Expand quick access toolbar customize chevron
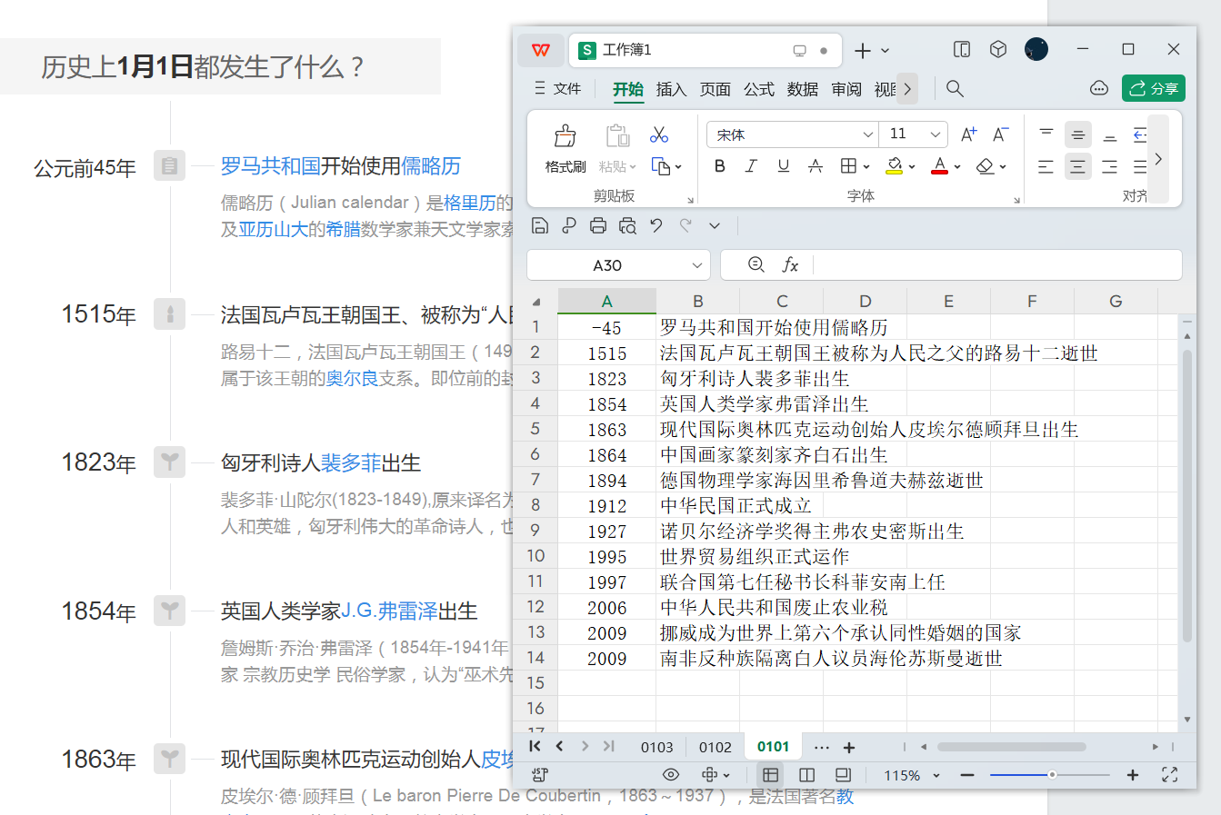 pyautogui.click(x=715, y=225)
